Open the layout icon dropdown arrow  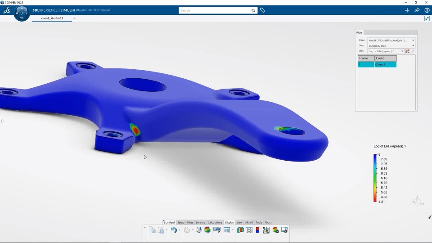[233, 230]
